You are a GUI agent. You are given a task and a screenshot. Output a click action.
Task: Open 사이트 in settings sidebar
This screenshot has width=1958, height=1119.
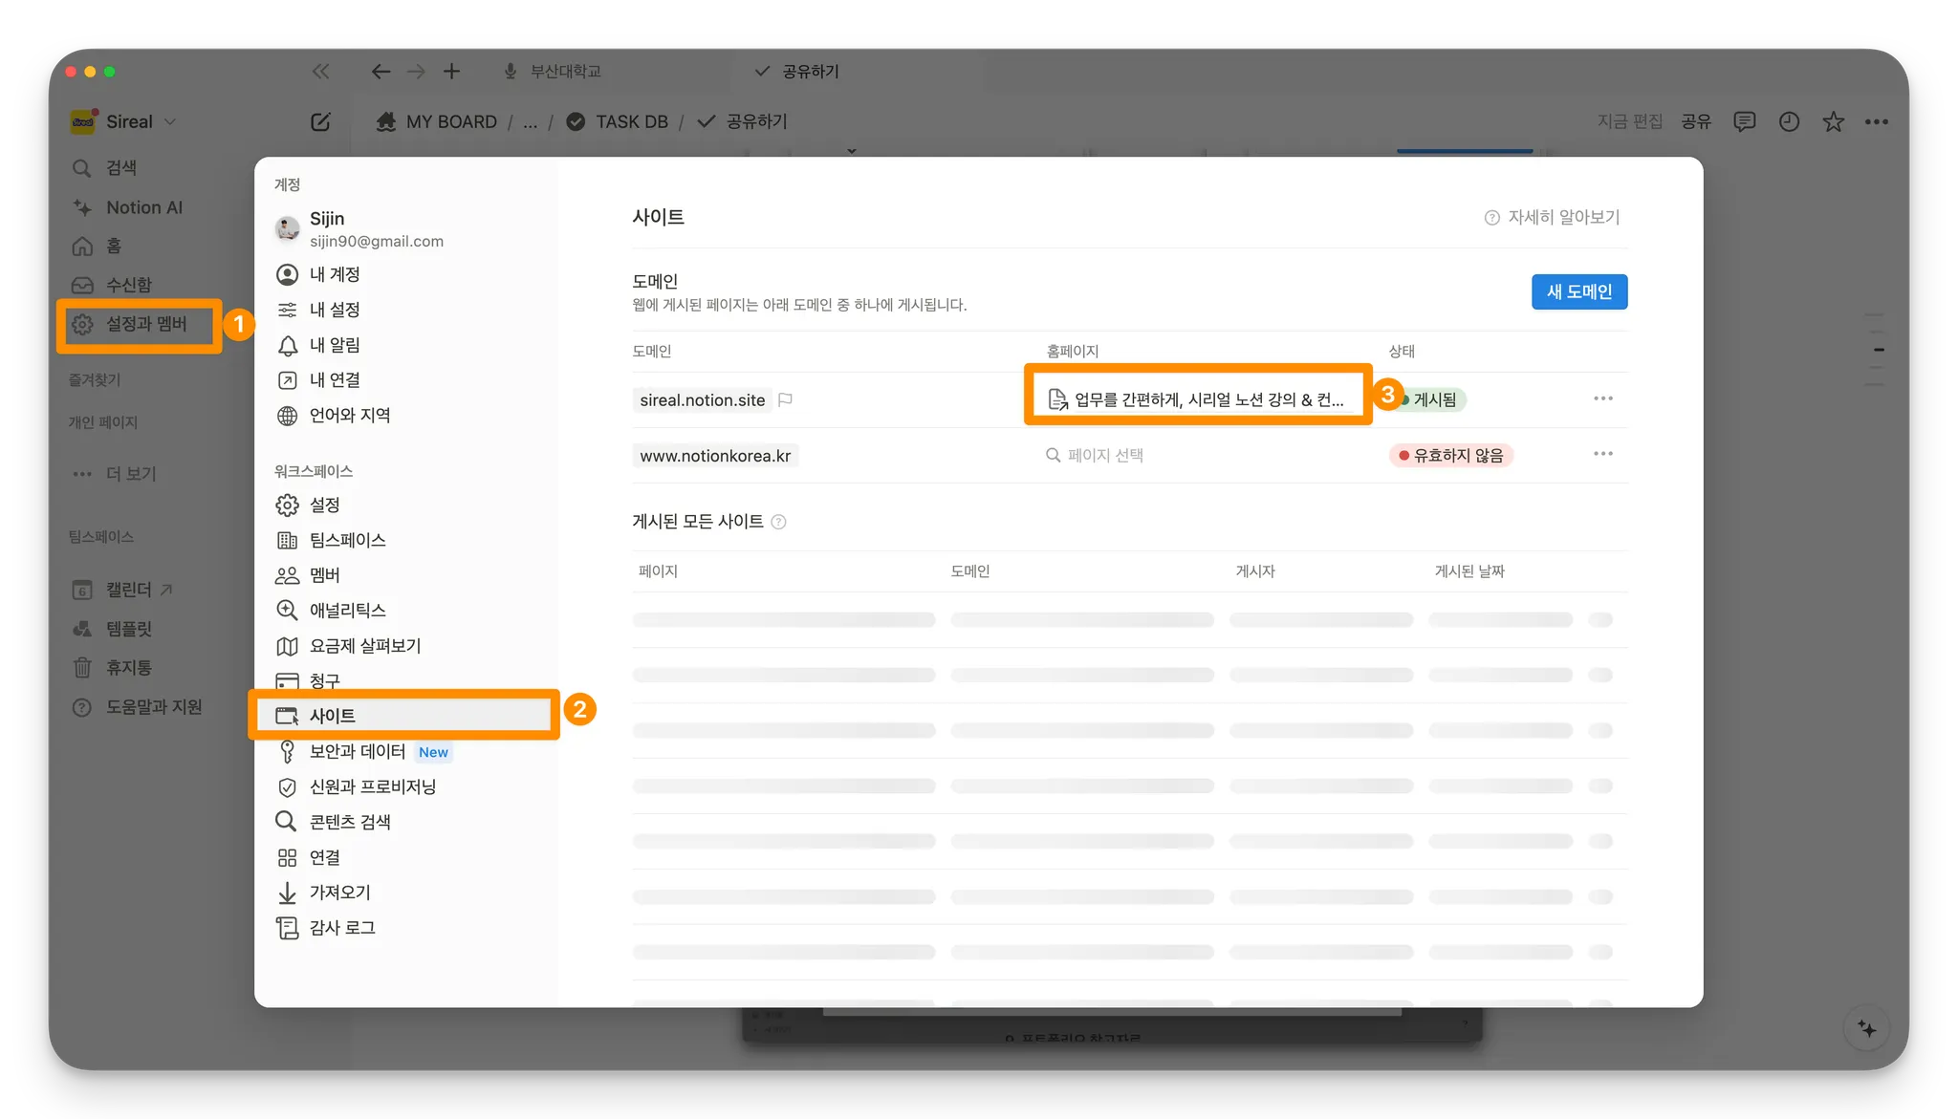[332, 716]
